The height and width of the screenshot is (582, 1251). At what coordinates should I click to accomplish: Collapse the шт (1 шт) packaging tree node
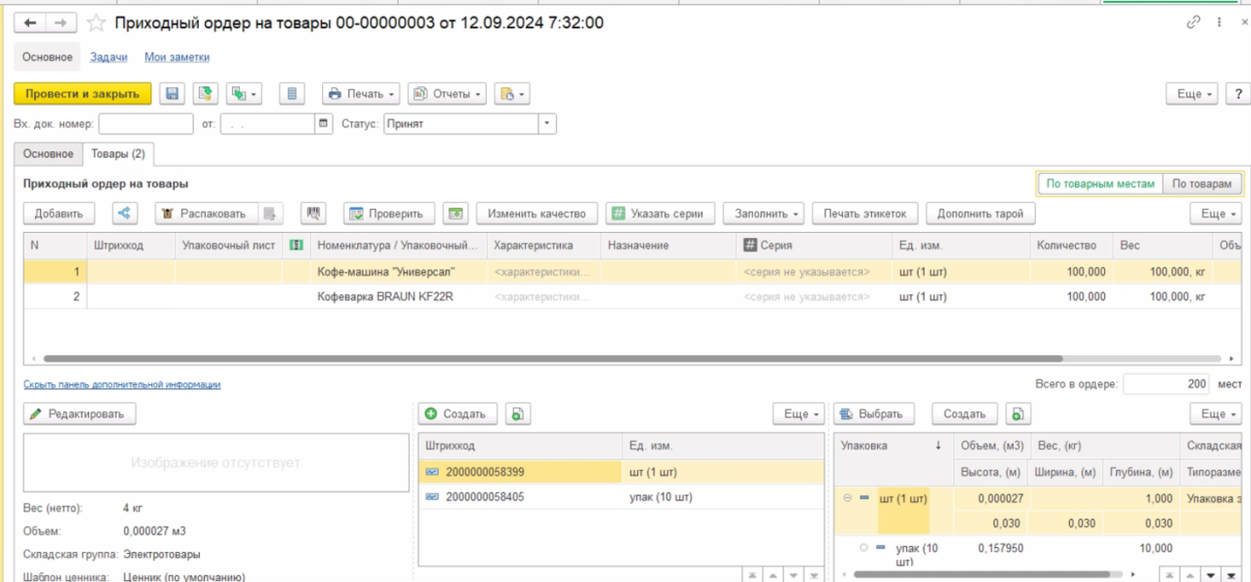coord(848,498)
